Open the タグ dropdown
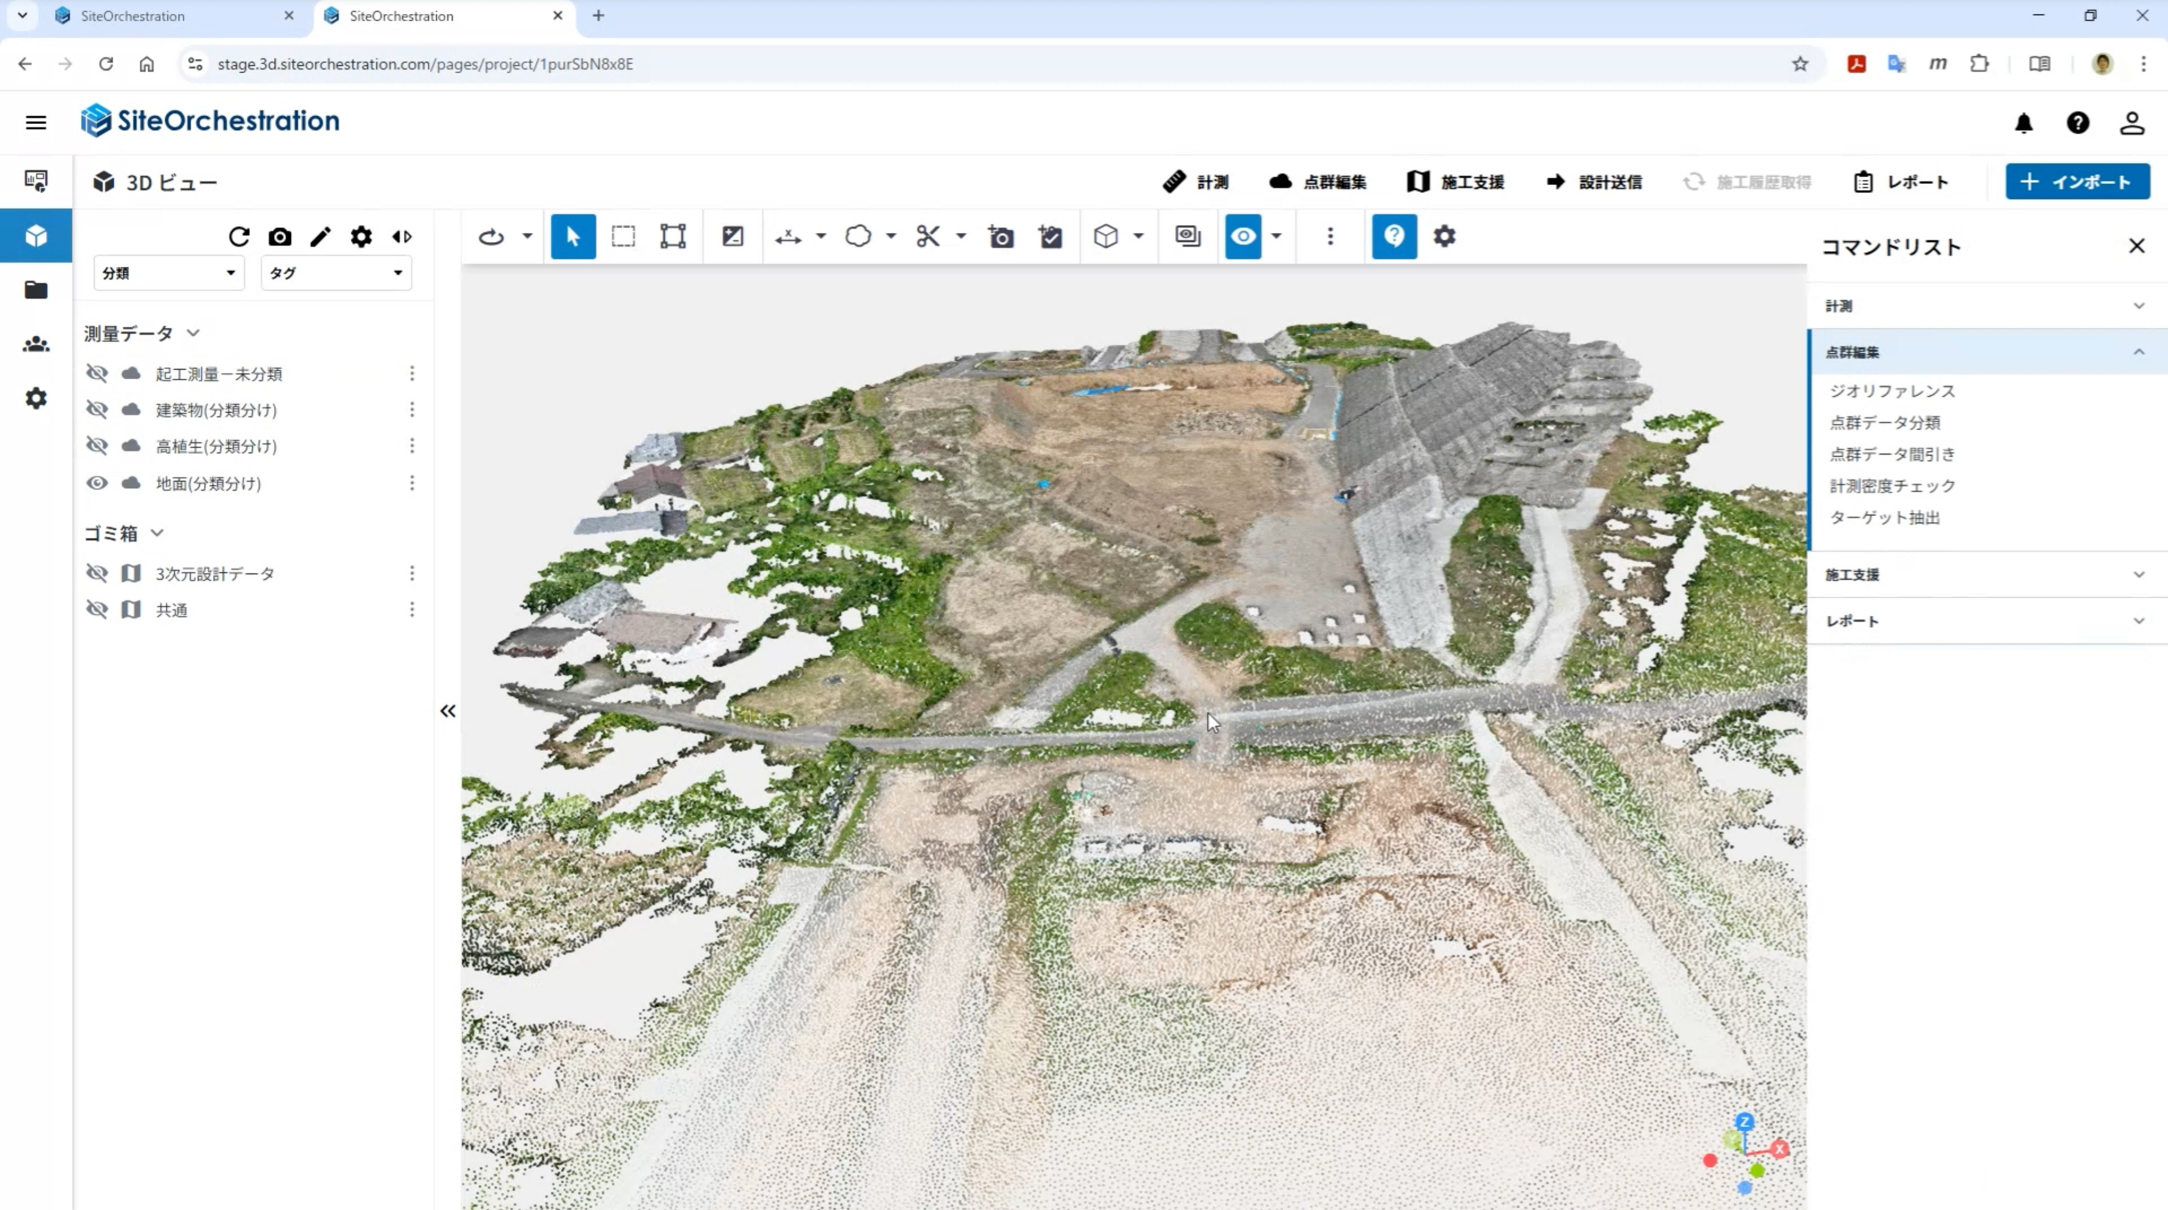The height and width of the screenshot is (1210, 2168). point(336,273)
